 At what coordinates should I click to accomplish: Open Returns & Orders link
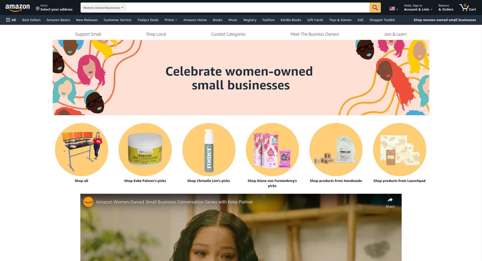point(446,8)
